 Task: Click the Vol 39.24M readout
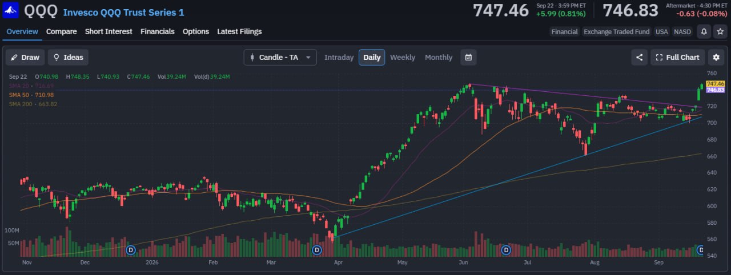tap(172, 76)
